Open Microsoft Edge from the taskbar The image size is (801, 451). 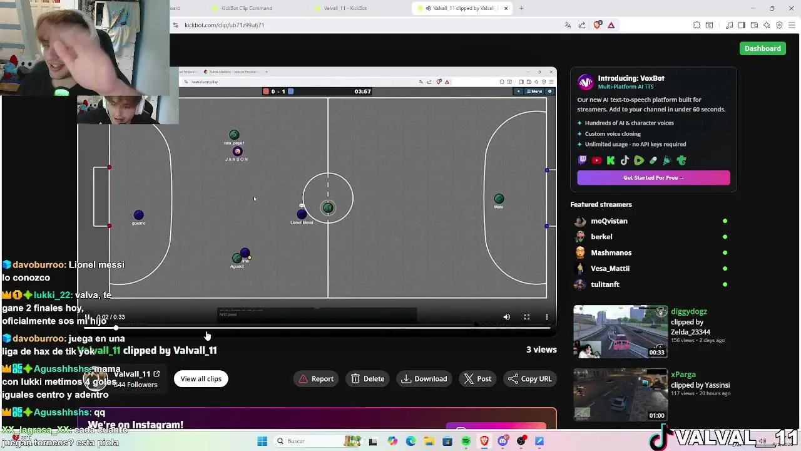(411, 441)
